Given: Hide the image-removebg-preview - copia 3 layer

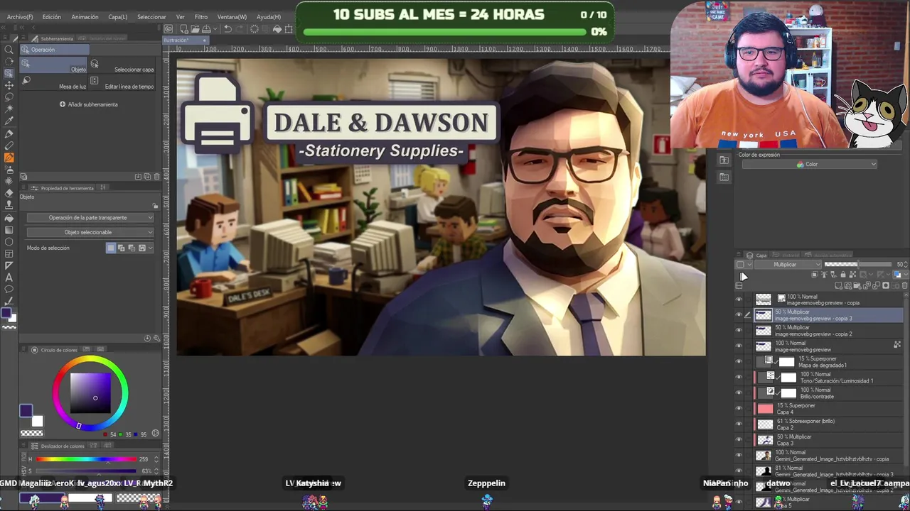Looking at the screenshot, I should (x=739, y=315).
